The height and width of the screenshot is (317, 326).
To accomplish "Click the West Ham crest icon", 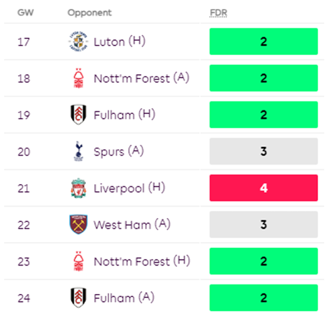I will (x=79, y=224).
